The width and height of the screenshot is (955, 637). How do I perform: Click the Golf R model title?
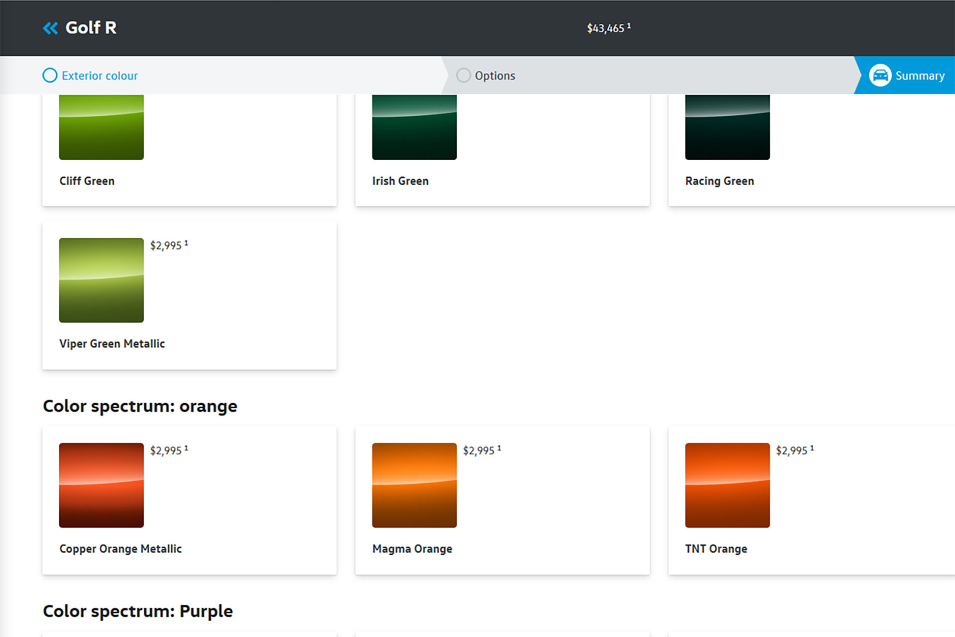(91, 28)
